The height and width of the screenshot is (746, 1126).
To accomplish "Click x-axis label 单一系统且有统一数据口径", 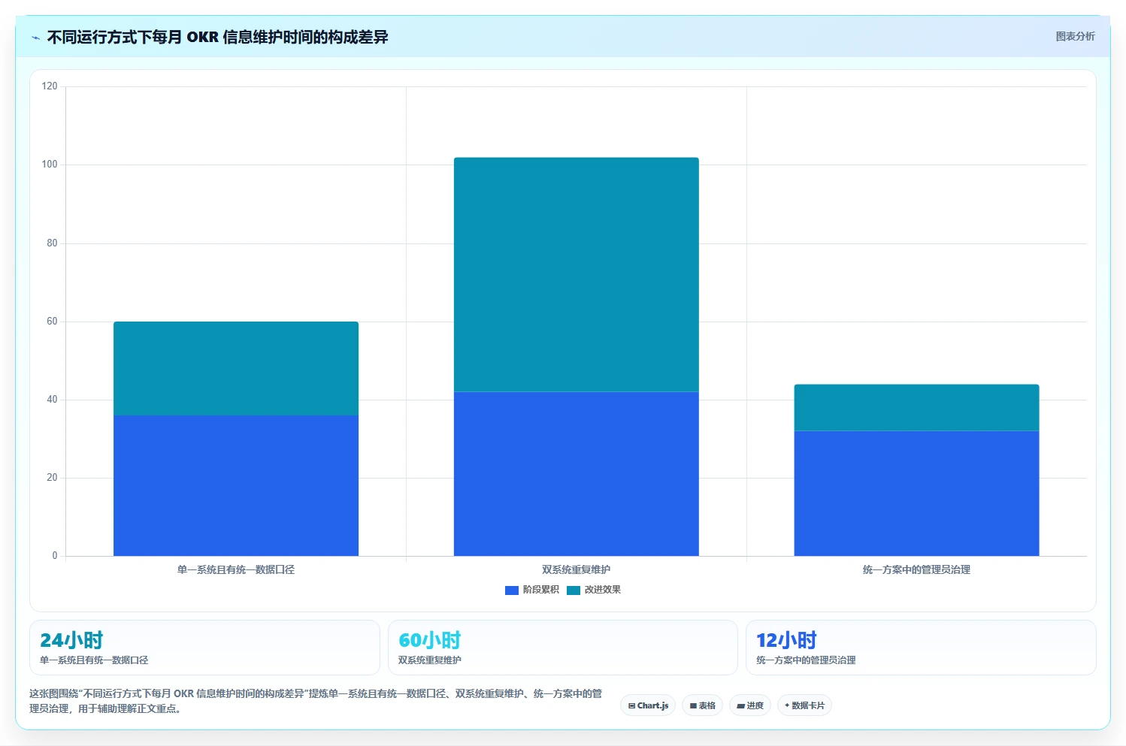I will click(236, 569).
